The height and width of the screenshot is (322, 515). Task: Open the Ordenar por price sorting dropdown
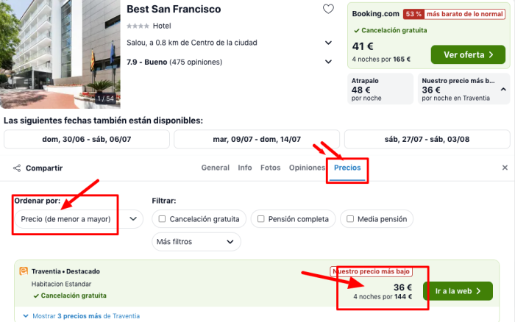click(79, 219)
